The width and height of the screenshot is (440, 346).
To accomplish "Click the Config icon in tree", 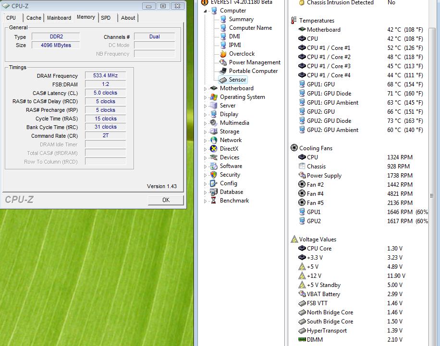I will pyautogui.click(x=214, y=183).
